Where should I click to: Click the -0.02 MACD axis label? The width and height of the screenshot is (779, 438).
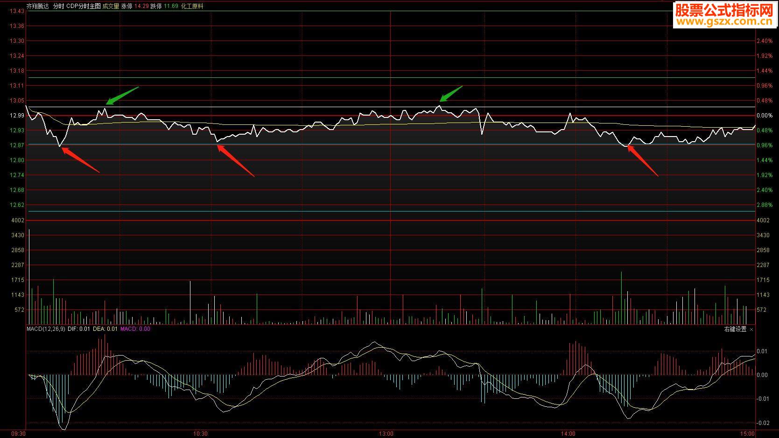tap(763, 423)
